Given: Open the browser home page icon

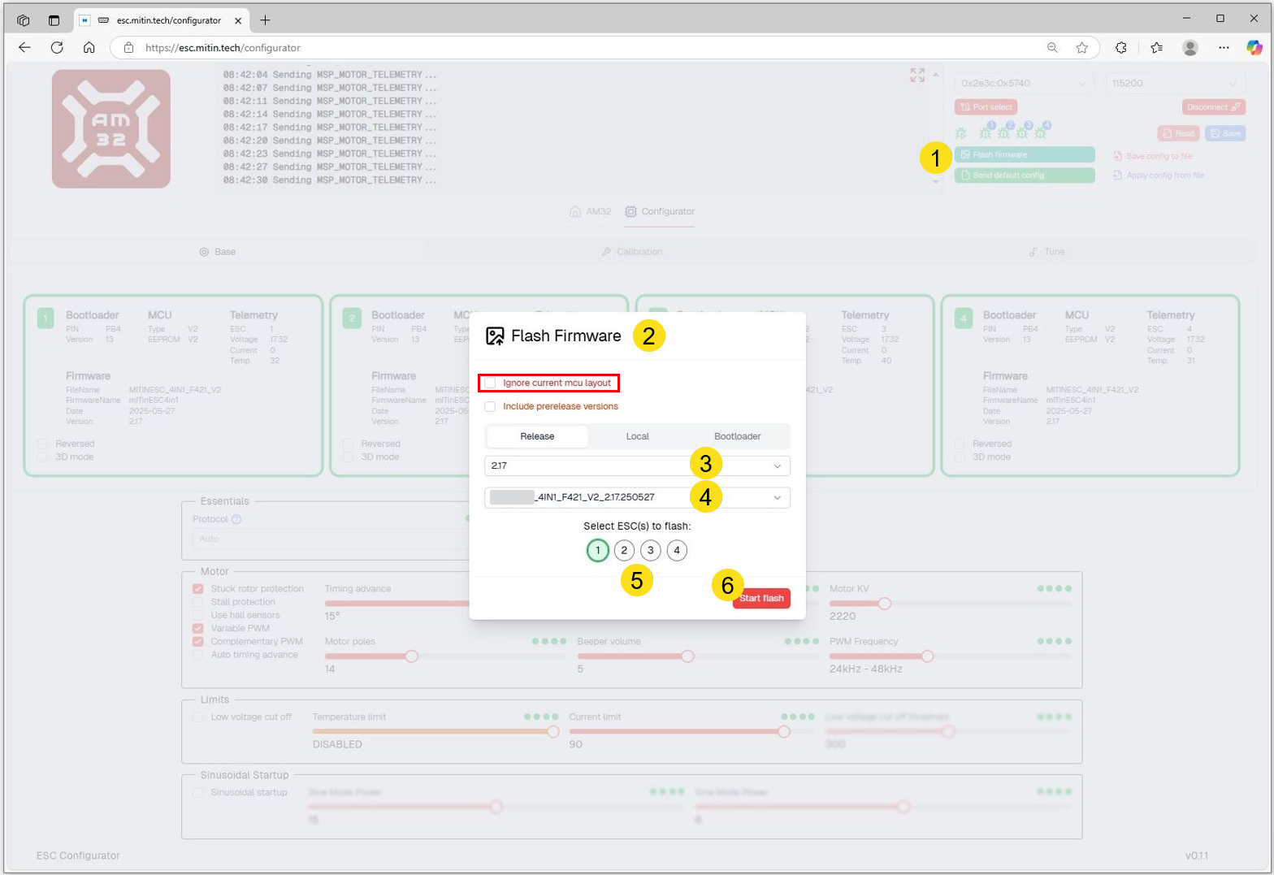Looking at the screenshot, I should pos(89,48).
